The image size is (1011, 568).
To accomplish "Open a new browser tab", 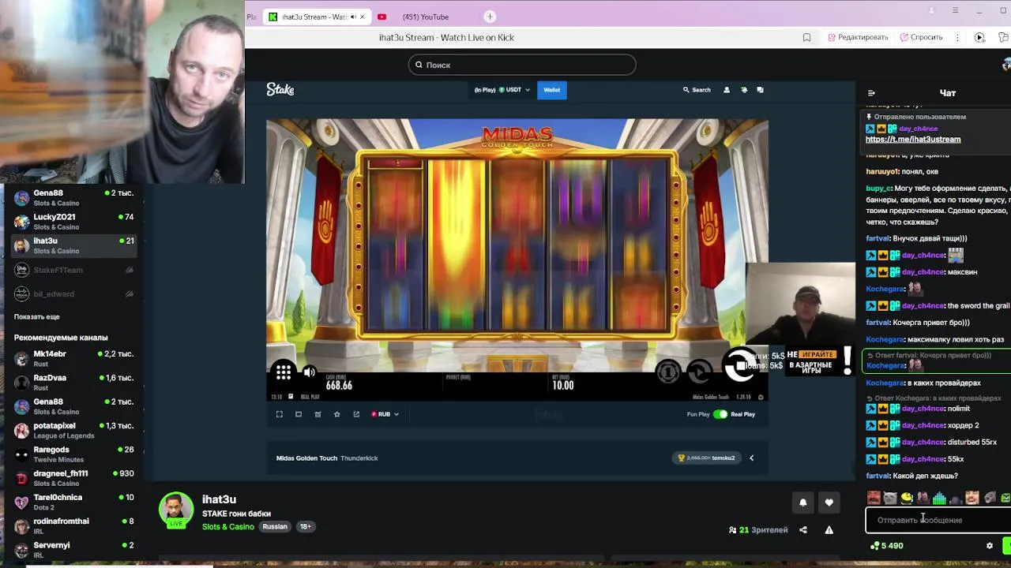I will [x=490, y=17].
